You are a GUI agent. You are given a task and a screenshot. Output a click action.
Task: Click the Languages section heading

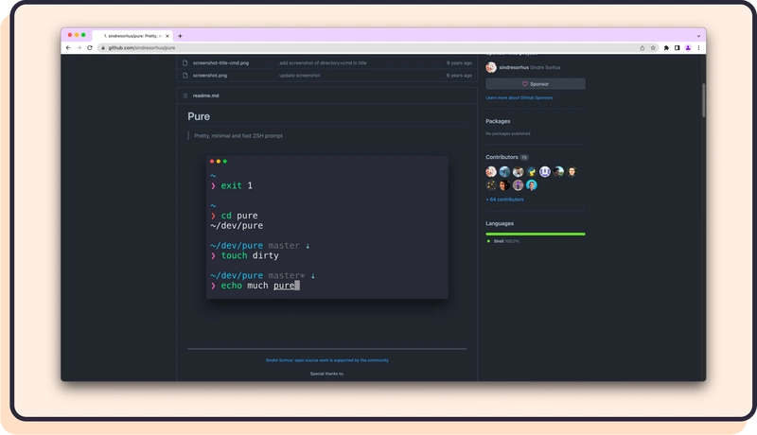[x=500, y=224]
